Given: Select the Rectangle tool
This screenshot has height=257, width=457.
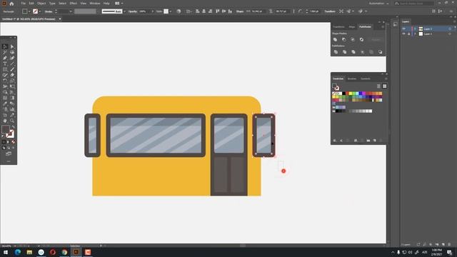Looking at the screenshot, I should click(5, 69).
